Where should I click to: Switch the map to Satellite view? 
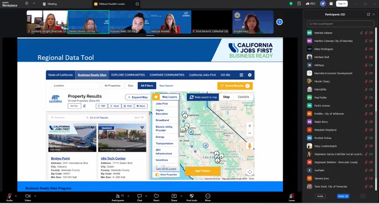point(244,97)
